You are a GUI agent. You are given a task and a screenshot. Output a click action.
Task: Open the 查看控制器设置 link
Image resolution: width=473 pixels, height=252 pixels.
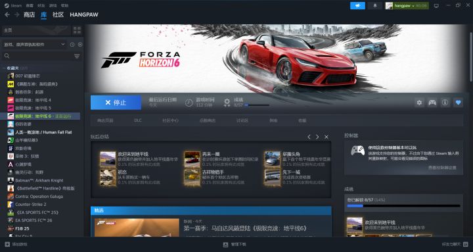442,167
